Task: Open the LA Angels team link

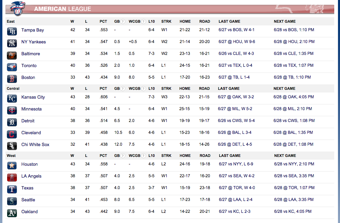Action: pyautogui.click(x=32, y=176)
